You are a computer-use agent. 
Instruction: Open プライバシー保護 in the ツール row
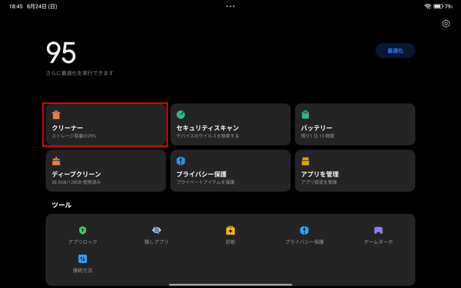pyautogui.click(x=304, y=229)
